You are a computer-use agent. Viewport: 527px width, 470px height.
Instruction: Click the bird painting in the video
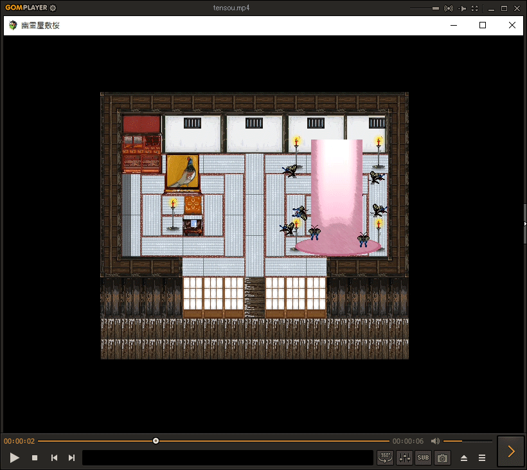click(183, 172)
